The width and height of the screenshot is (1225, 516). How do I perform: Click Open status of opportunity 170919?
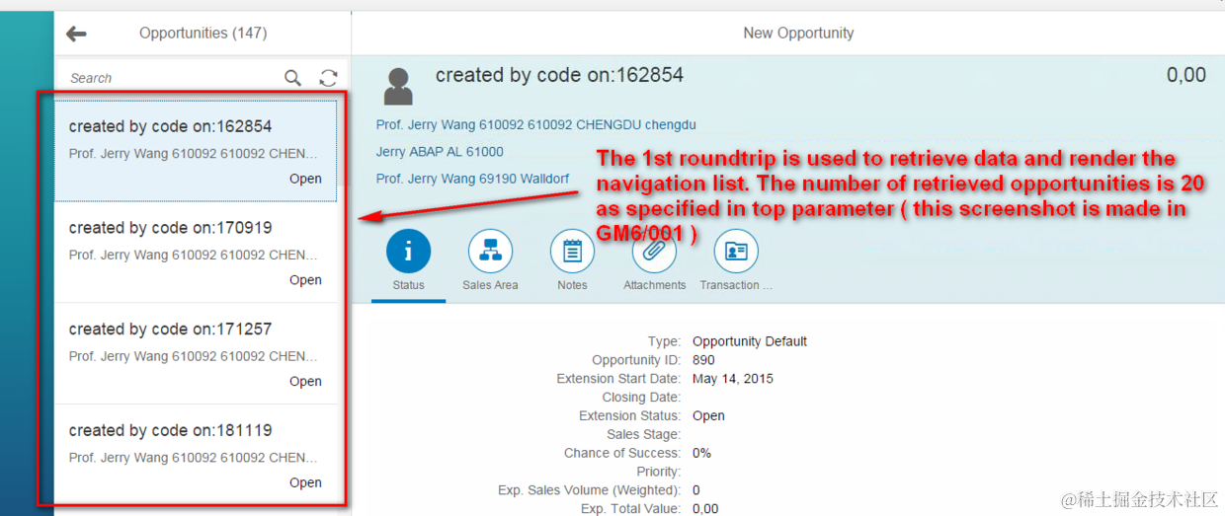point(305,280)
